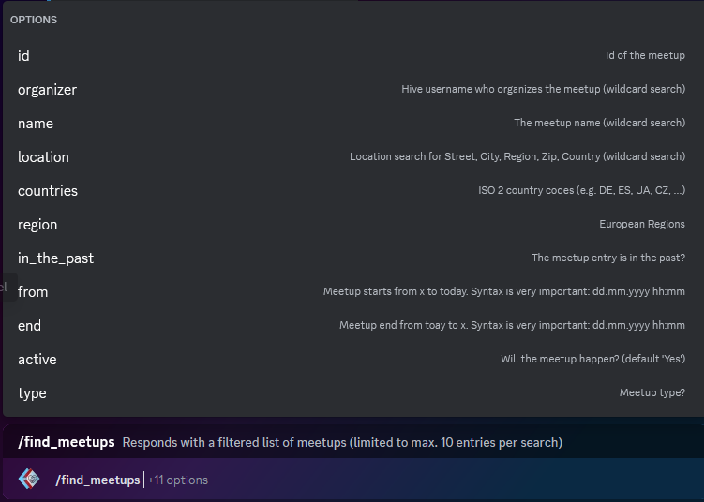Pick the from option

point(352,291)
